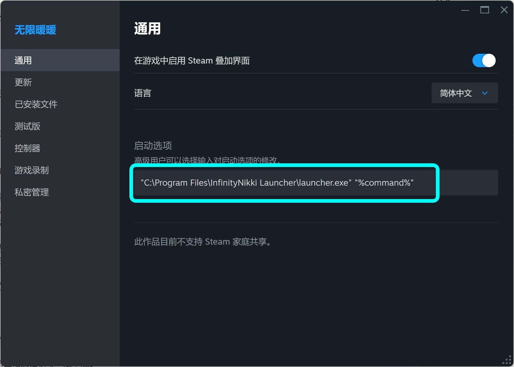
Task: Select the 测试版 tab
Action: pos(60,126)
